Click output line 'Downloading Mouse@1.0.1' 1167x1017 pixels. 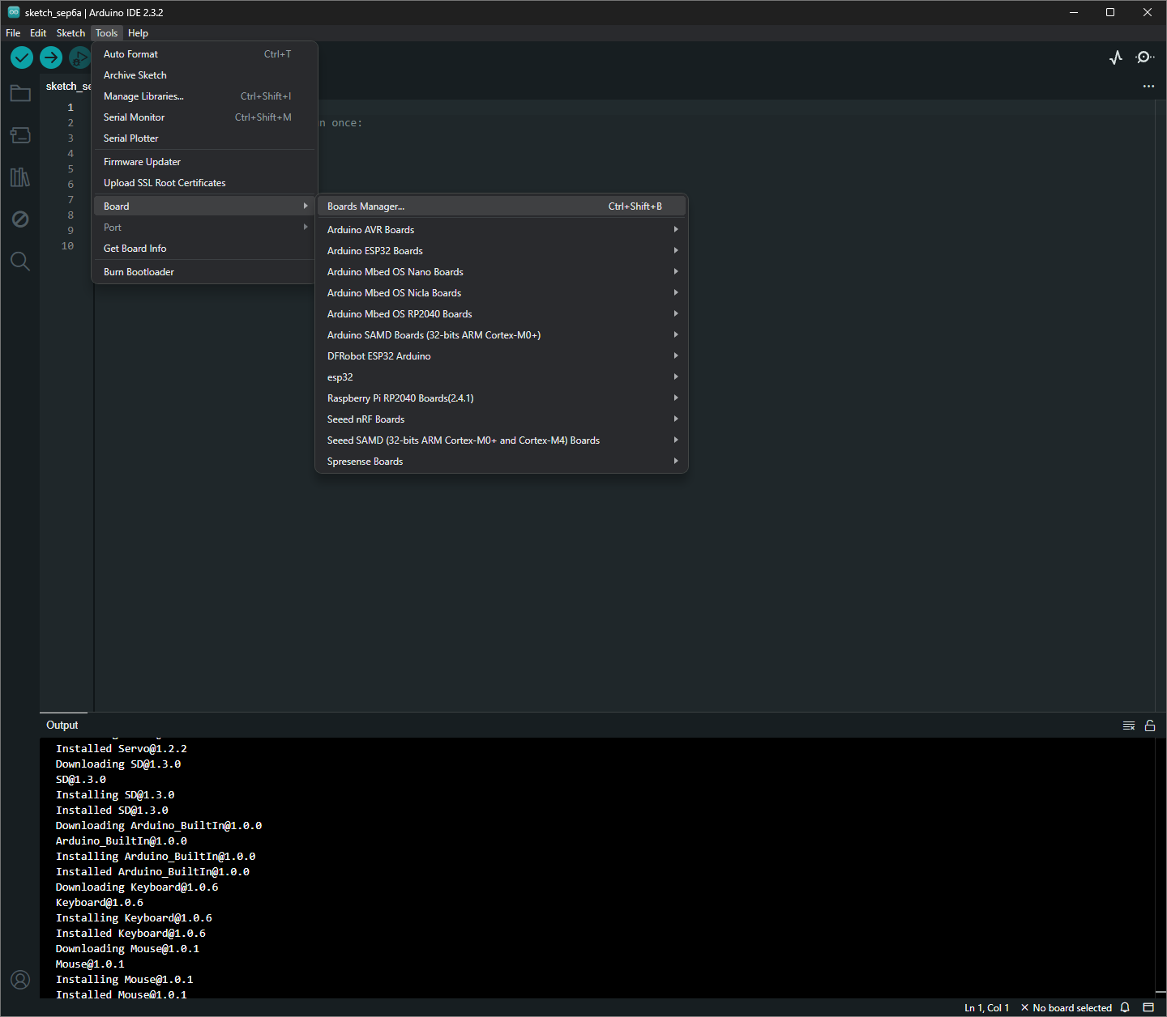pyautogui.click(x=127, y=949)
